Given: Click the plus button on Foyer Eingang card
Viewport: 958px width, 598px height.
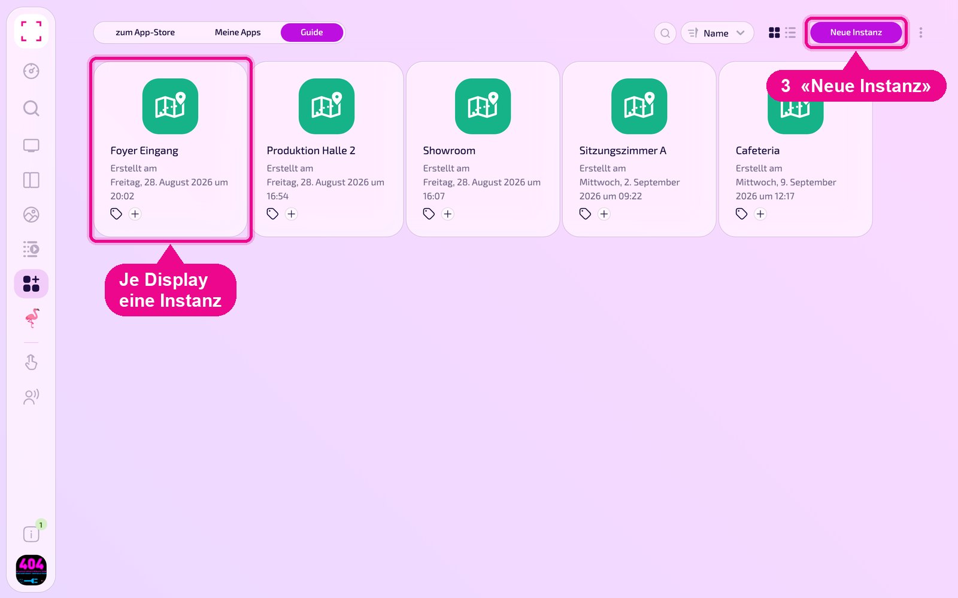Looking at the screenshot, I should (135, 214).
